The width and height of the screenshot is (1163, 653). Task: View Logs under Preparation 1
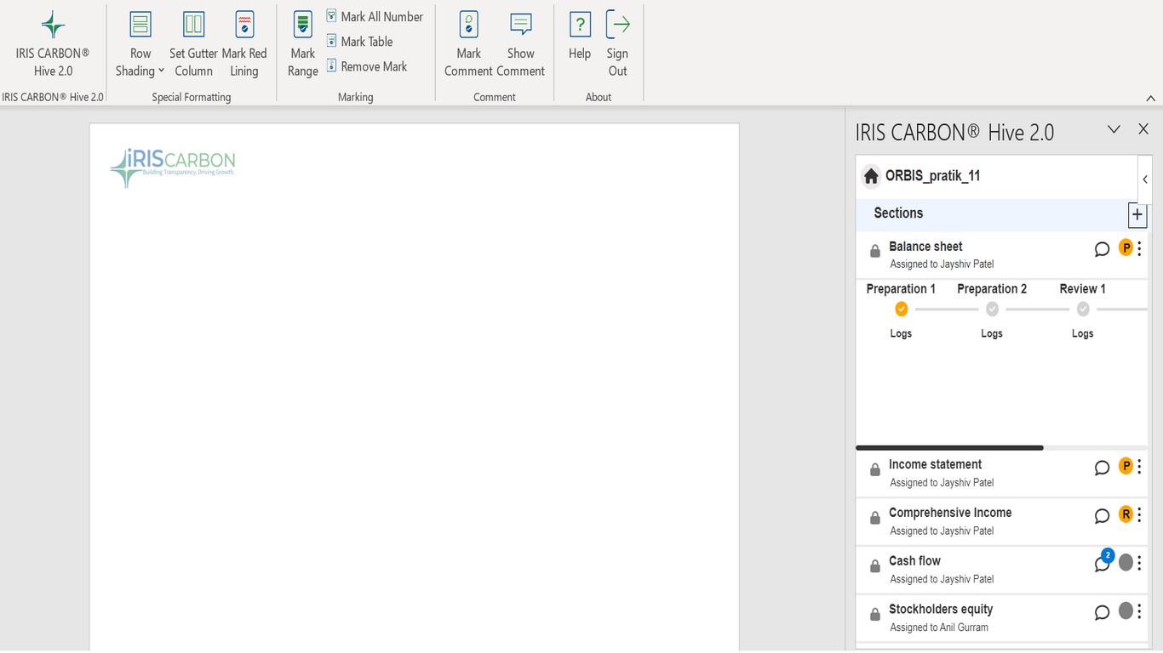tap(901, 333)
